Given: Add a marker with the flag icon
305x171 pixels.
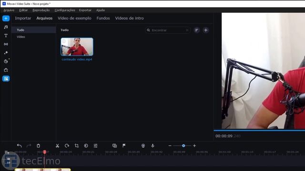Looking at the screenshot, I should tap(124, 146).
